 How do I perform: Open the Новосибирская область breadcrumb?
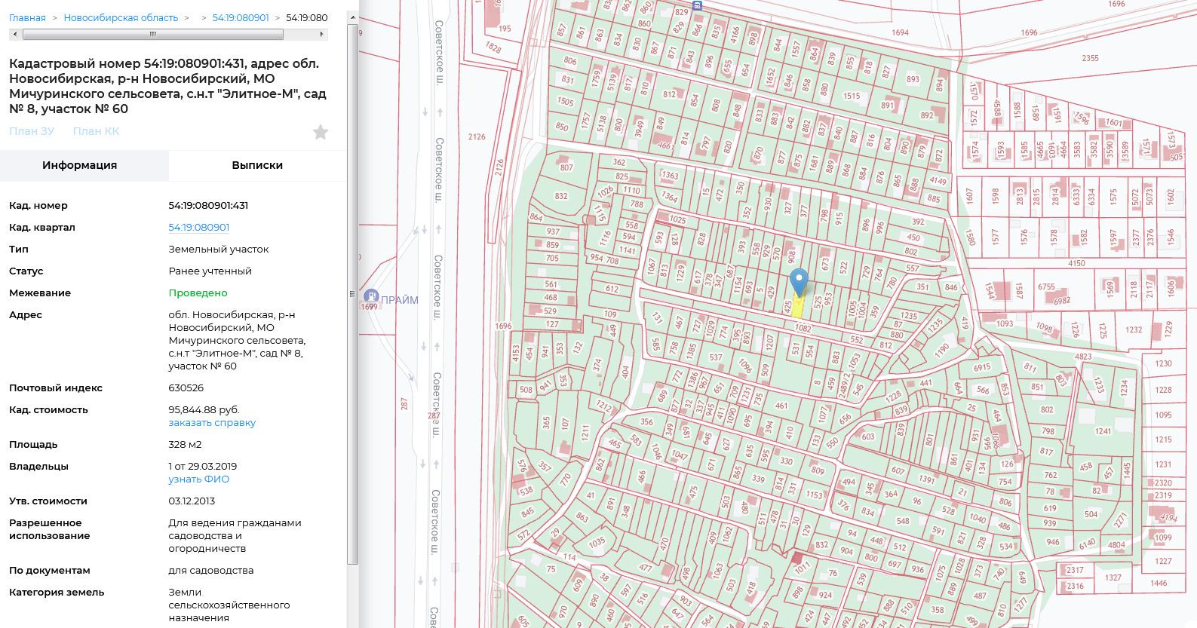121,17
